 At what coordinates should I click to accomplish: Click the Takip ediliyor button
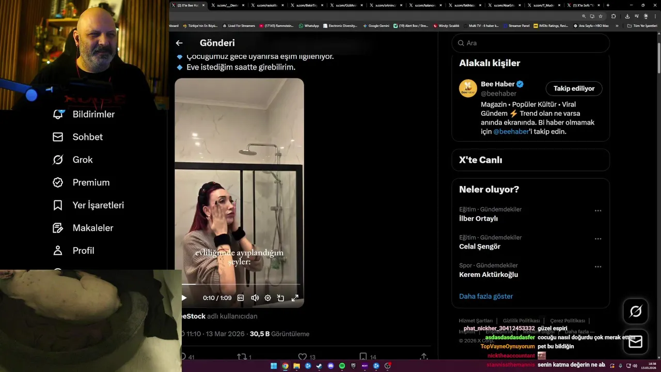(x=574, y=88)
